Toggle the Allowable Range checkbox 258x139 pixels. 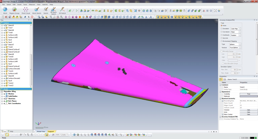pyautogui.click(x=221, y=51)
